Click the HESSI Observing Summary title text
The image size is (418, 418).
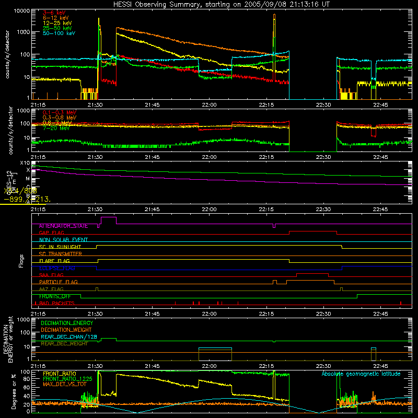click(221, 4)
